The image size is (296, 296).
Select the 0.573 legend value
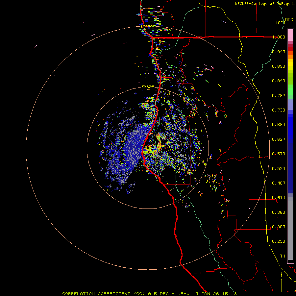tap(279, 154)
